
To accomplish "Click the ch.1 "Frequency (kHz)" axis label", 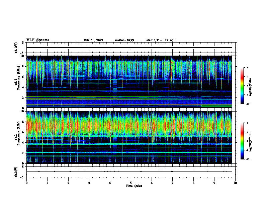I will click(x=18, y=78).
